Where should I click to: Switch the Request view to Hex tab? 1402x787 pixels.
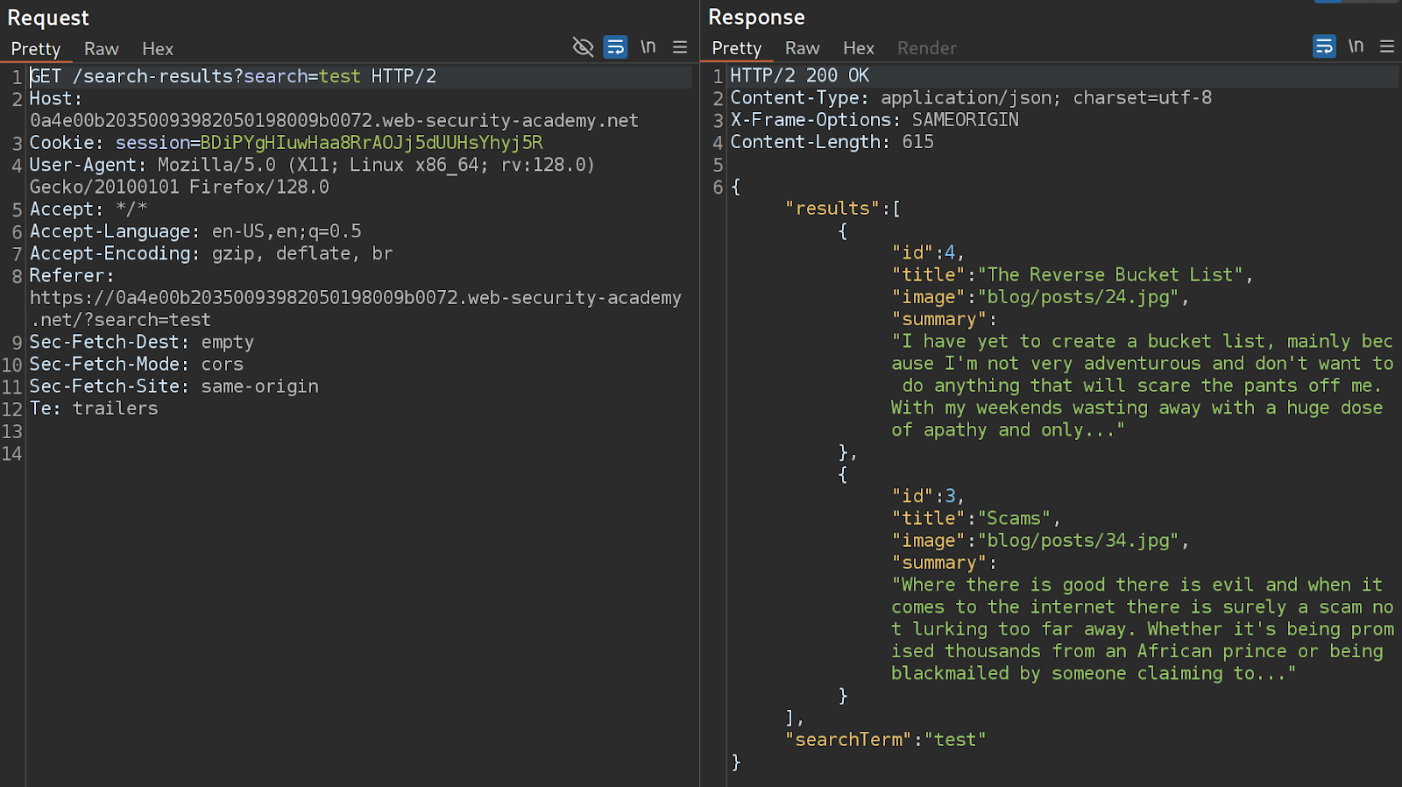[x=158, y=49]
